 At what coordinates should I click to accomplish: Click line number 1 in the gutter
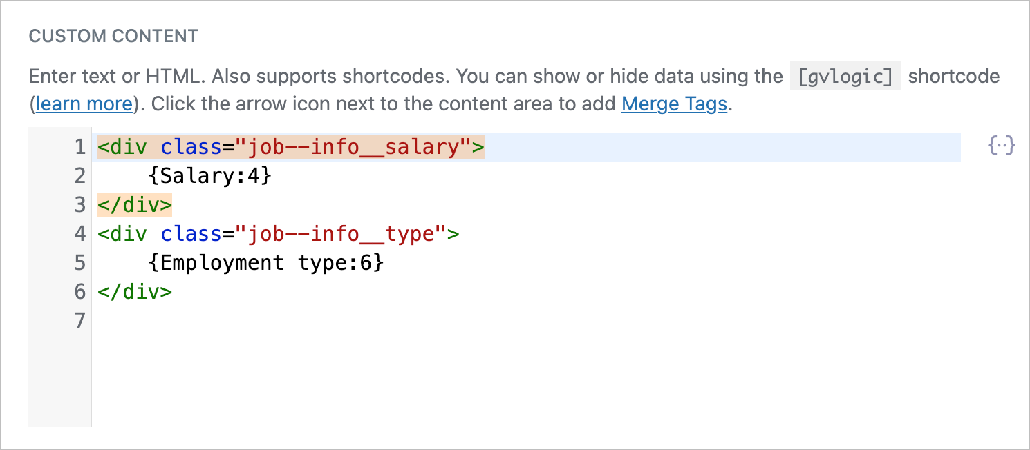pyautogui.click(x=79, y=146)
